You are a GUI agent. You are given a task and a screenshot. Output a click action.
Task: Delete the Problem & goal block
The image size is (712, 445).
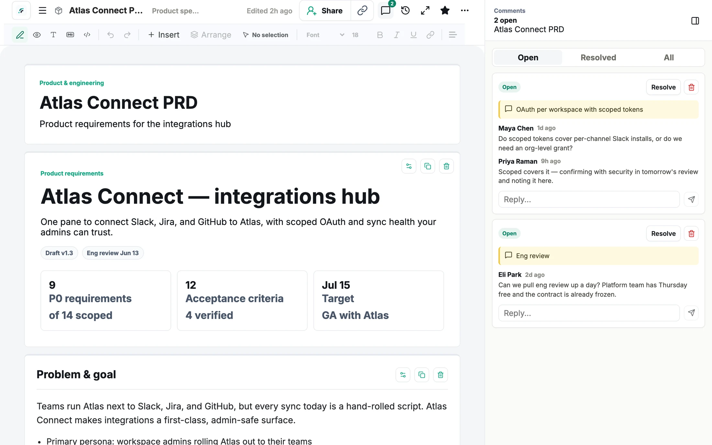pos(440,375)
